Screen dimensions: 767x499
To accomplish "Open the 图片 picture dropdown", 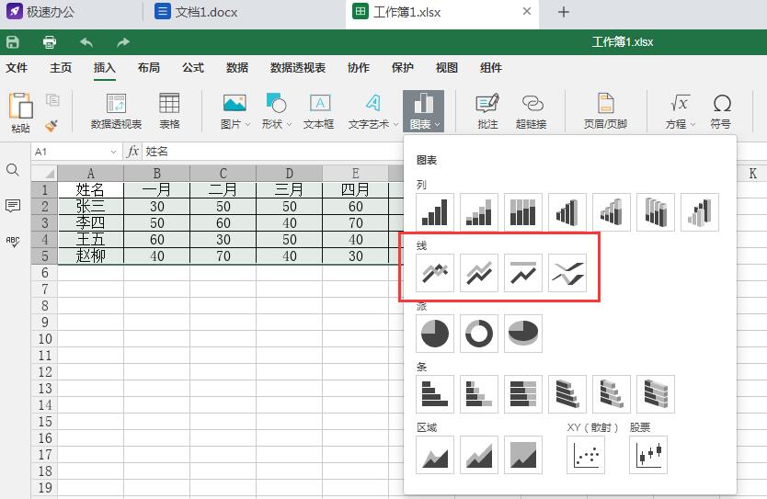I will point(235,112).
